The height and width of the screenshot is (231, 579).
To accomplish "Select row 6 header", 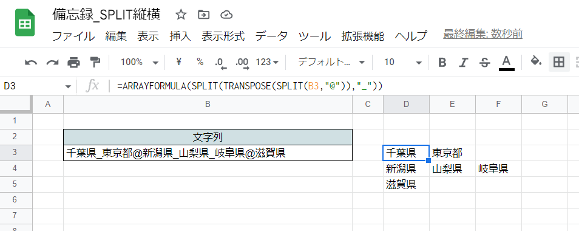I will tap(16, 201).
